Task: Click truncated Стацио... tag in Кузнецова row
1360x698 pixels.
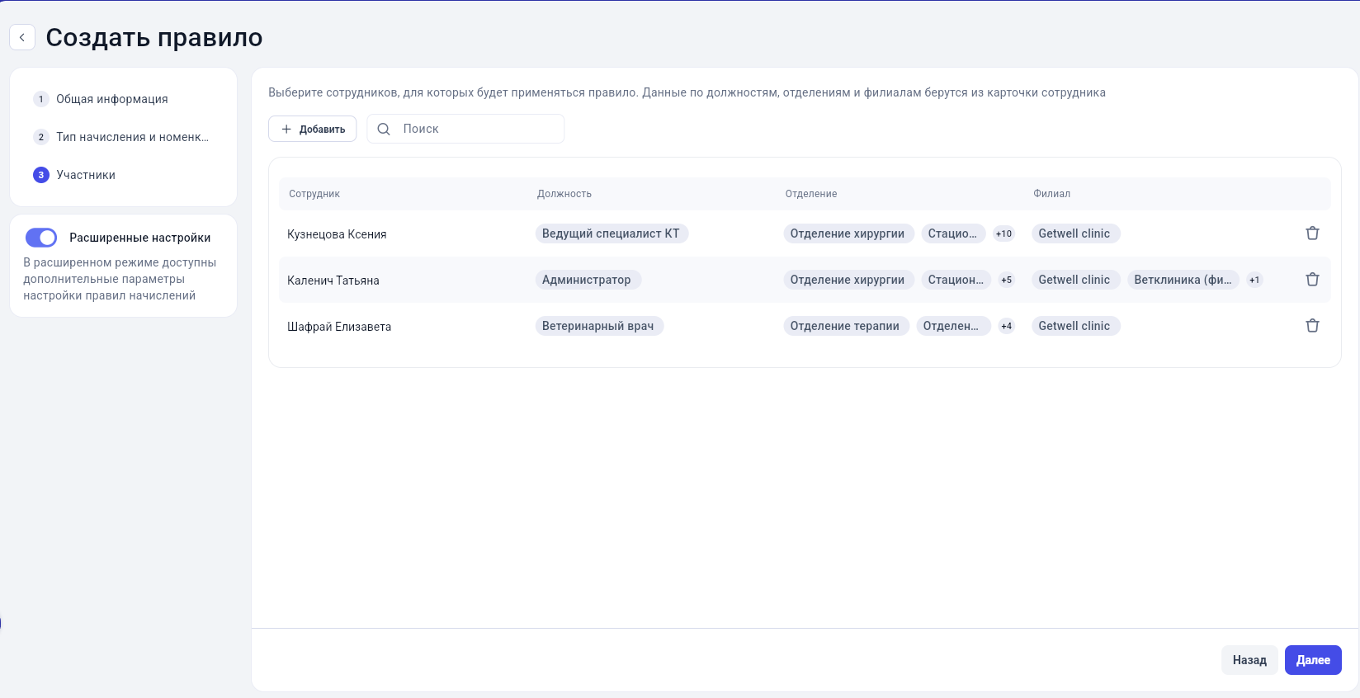Action: click(x=953, y=233)
